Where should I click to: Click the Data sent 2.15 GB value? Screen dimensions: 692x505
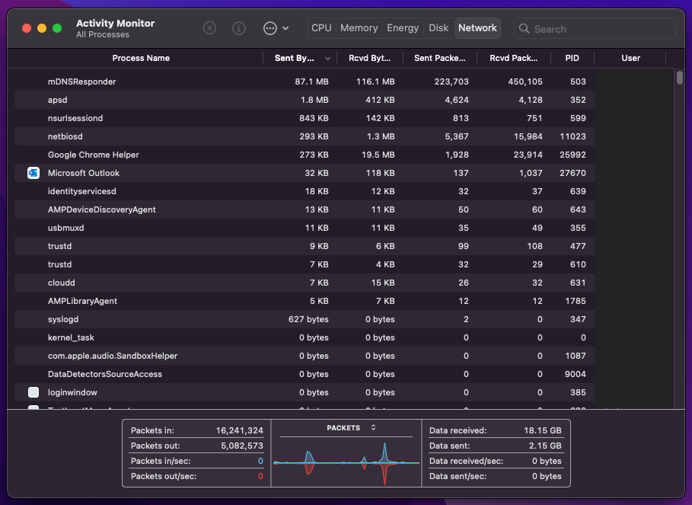(x=545, y=446)
